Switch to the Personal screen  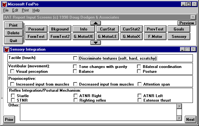click(x=36, y=29)
